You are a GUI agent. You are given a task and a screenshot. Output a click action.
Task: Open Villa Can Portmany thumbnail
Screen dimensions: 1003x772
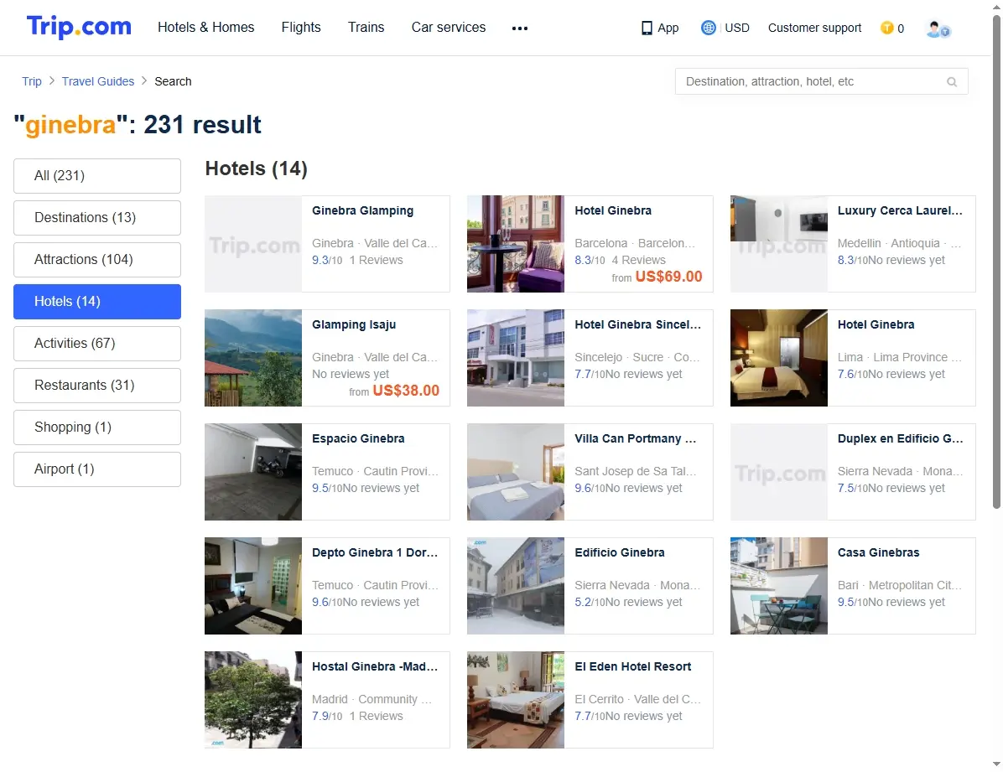click(516, 471)
